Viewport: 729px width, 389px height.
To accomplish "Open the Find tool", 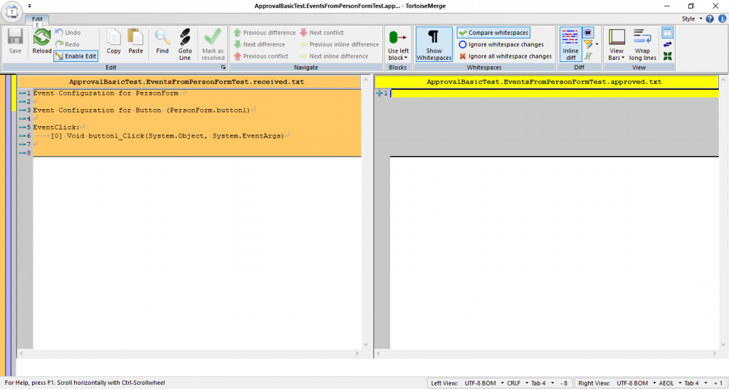I will (x=162, y=42).
